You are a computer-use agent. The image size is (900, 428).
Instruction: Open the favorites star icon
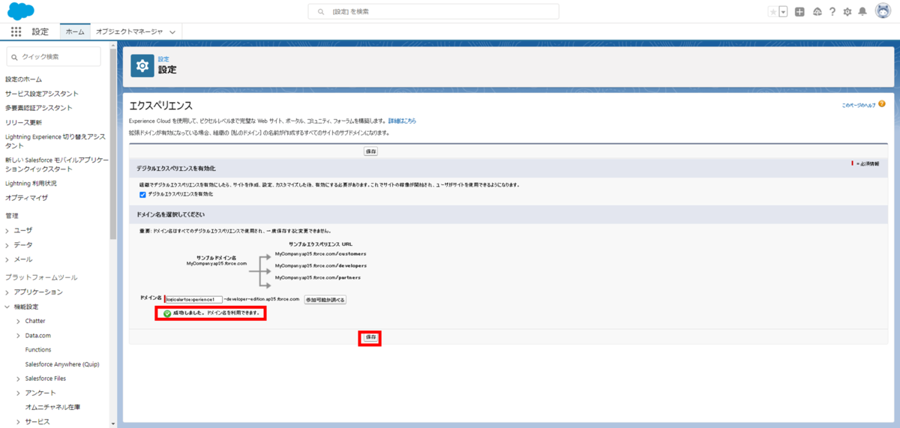[773, 12]
